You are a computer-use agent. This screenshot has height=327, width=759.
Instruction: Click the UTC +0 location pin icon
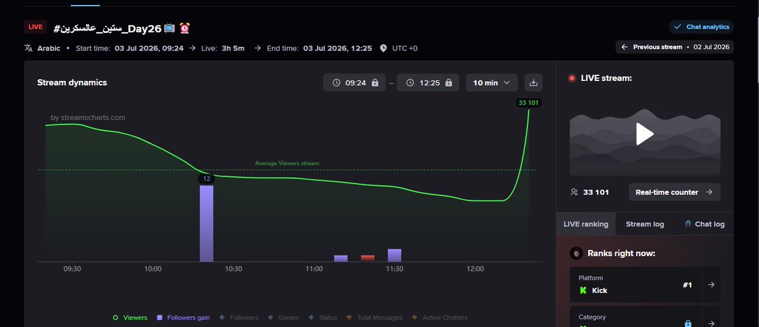click(383, 48)
